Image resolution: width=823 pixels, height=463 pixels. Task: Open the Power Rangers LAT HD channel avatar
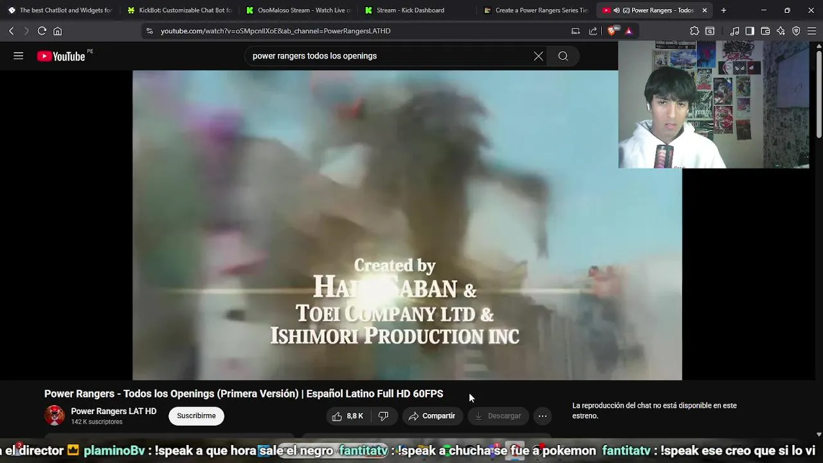[55, 415]
